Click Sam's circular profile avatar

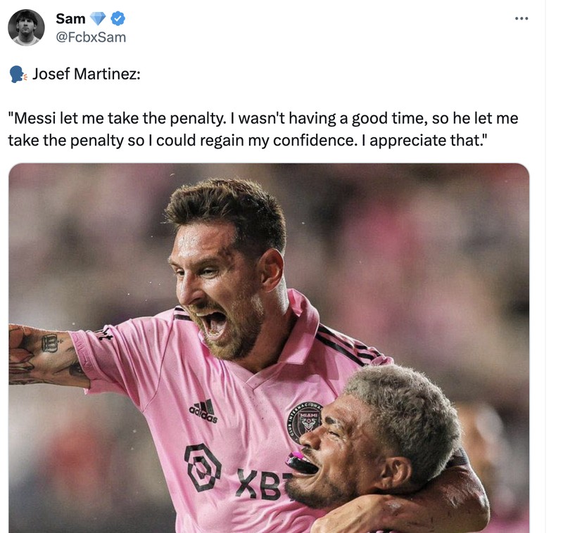(x=27, y=27)
